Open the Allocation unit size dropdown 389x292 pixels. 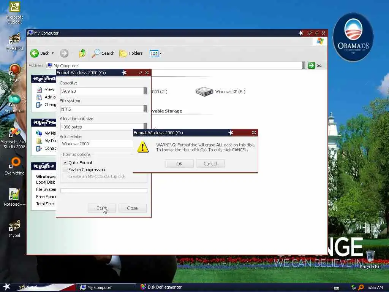[145, 126]
